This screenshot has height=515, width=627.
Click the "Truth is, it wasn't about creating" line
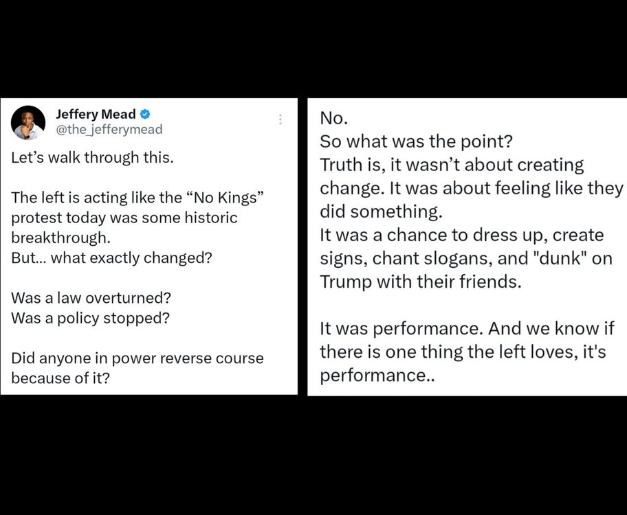452,165
